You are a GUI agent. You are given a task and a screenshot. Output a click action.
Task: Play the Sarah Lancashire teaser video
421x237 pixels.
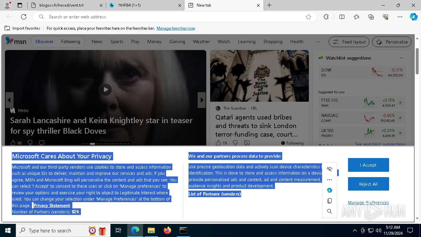(106, 90)
